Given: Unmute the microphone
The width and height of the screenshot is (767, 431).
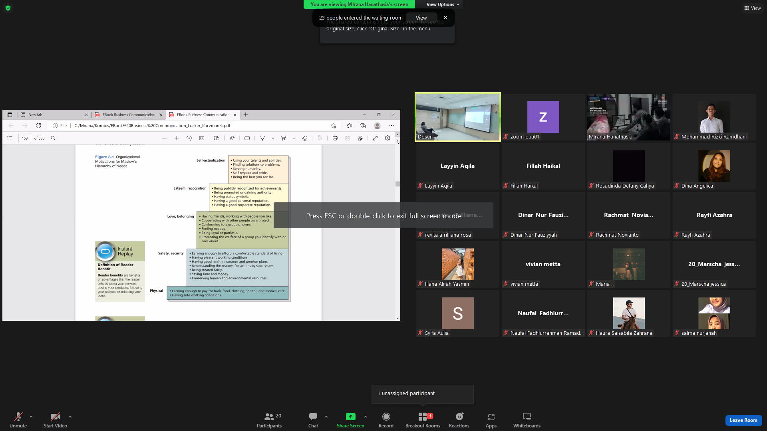Looking at the screenshot, I should coord(18,420).
